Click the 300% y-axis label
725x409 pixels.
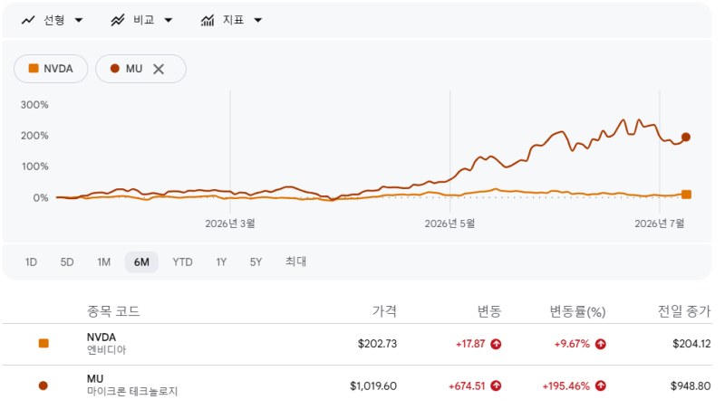pyautogui.click(x=34, y=105)
